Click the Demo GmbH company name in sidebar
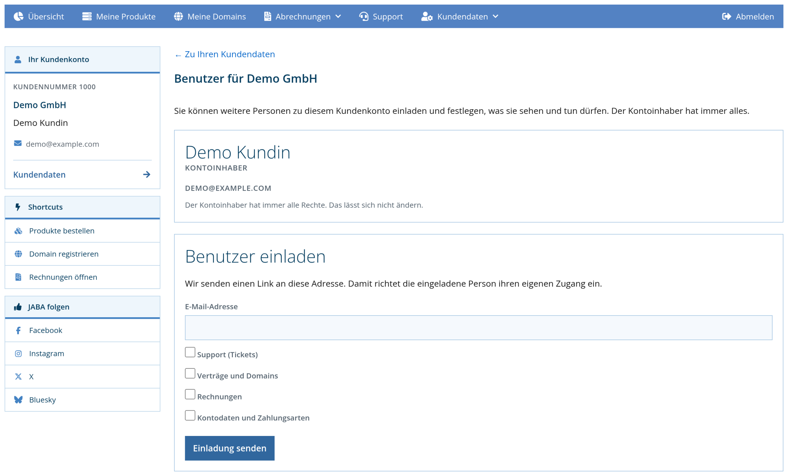 40,105
